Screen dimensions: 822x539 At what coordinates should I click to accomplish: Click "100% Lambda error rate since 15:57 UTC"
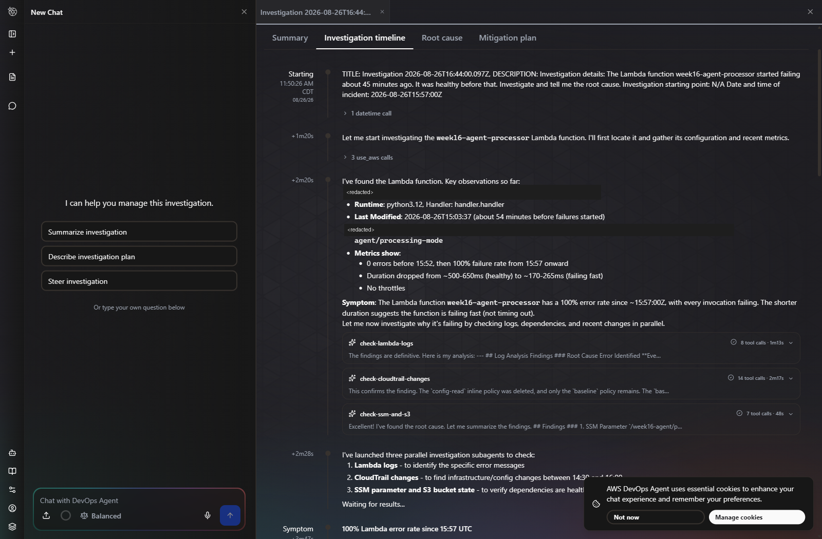click(x=407, y=529)
